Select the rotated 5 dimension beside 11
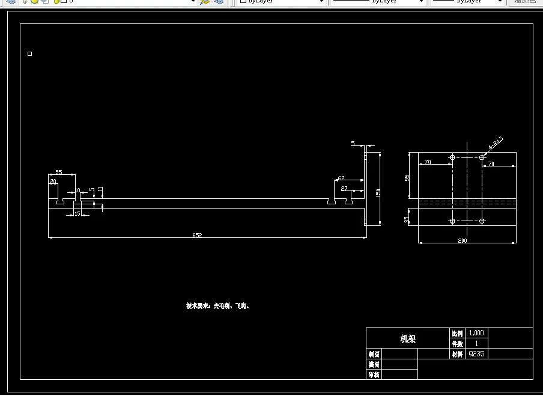Image resolution: width=543 pixels, height=396 pixels. click(91, 190)
